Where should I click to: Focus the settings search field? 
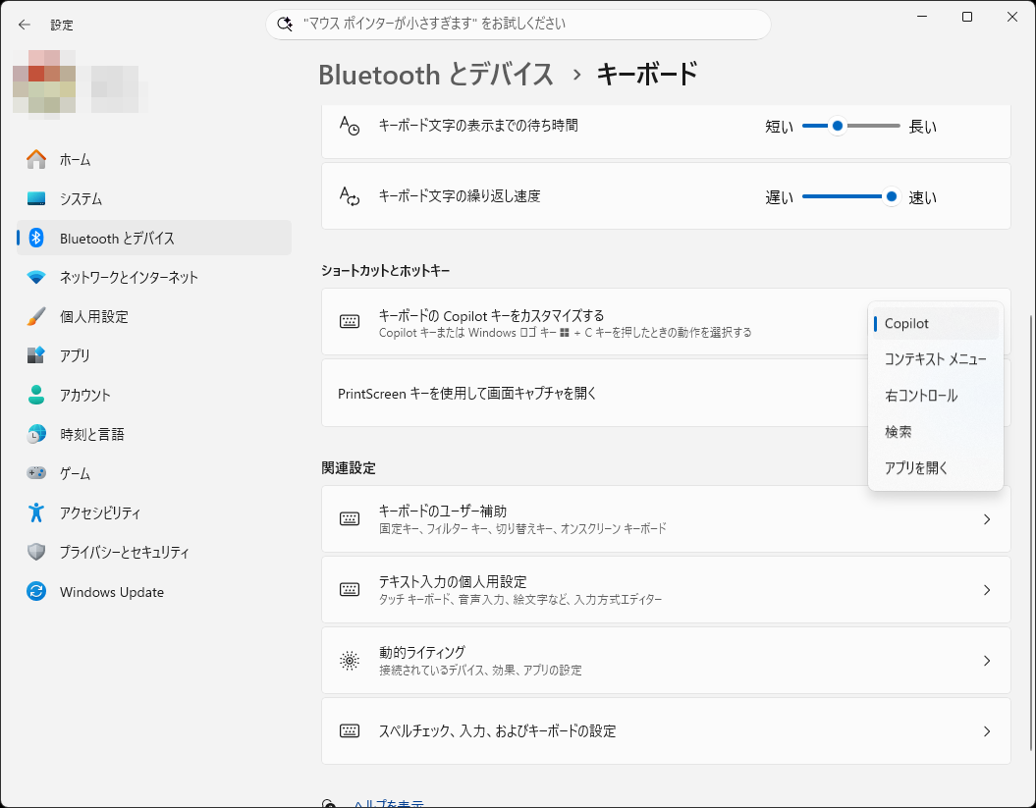(518, 25)
